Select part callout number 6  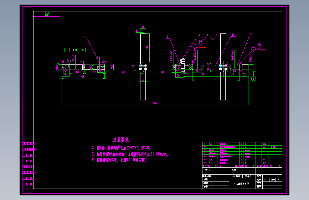tap(232, 35)
